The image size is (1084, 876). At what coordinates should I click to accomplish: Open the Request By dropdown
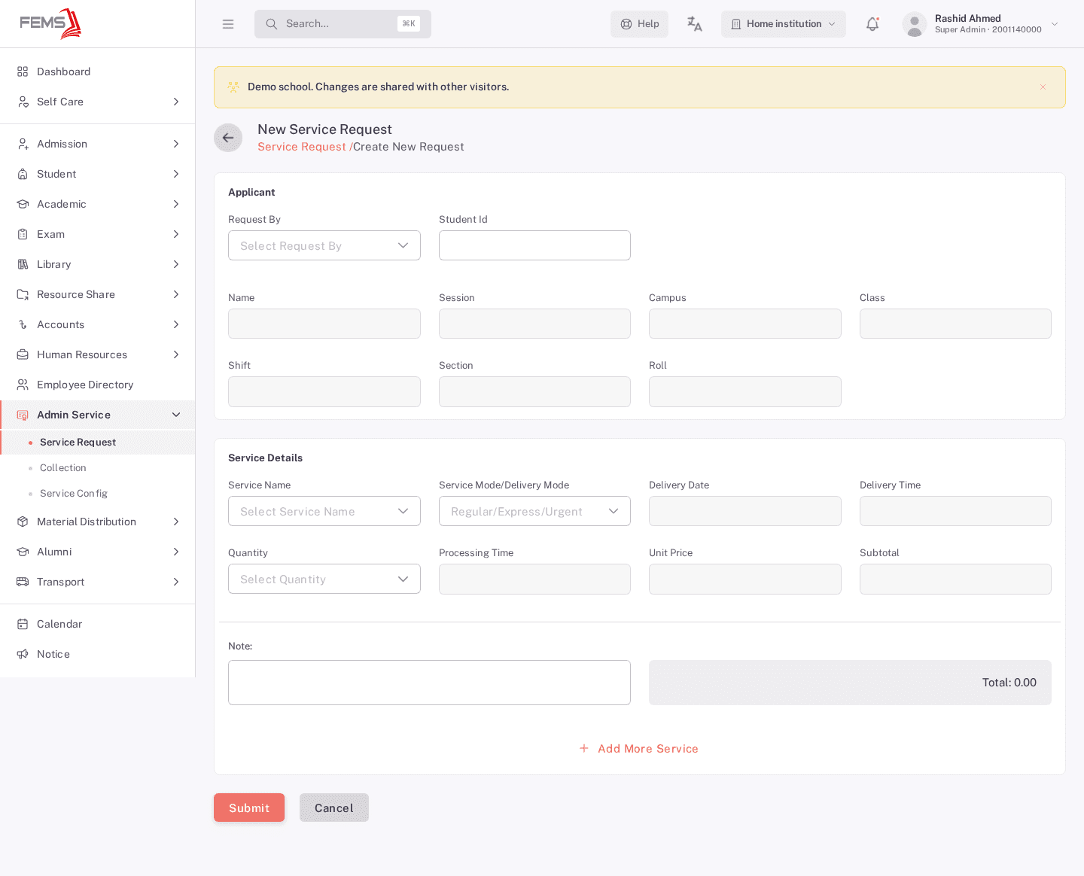click(x=324, y=245)
